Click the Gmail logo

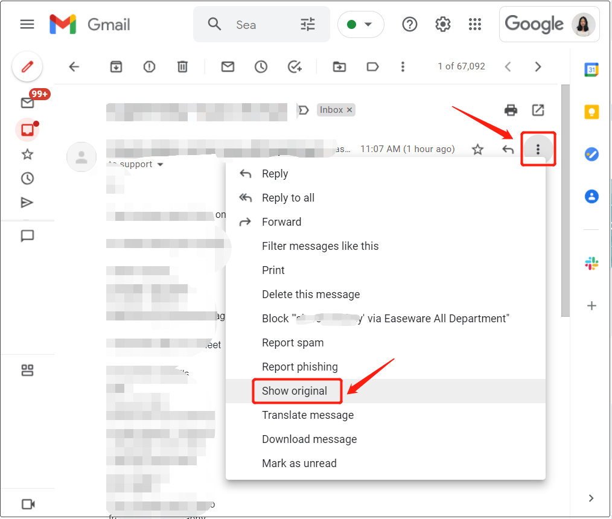90,25
